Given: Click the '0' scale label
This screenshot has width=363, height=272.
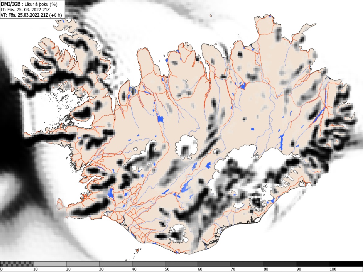Looking at the screenshot, I should click(1, 269).
